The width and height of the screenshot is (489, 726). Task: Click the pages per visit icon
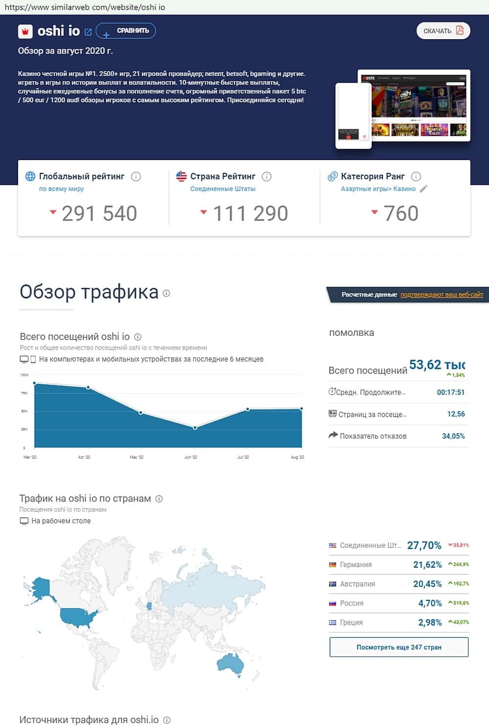pyautogui.click(x=333, y=414)
